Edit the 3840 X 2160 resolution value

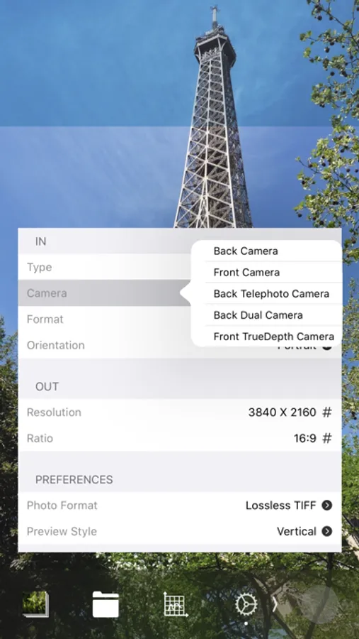coord(282,413)
